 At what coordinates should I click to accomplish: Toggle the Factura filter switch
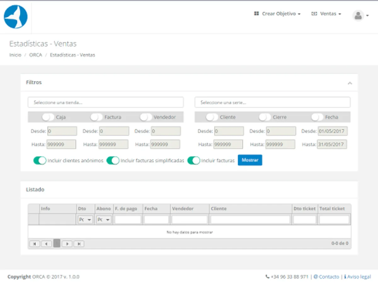[97, 117]
